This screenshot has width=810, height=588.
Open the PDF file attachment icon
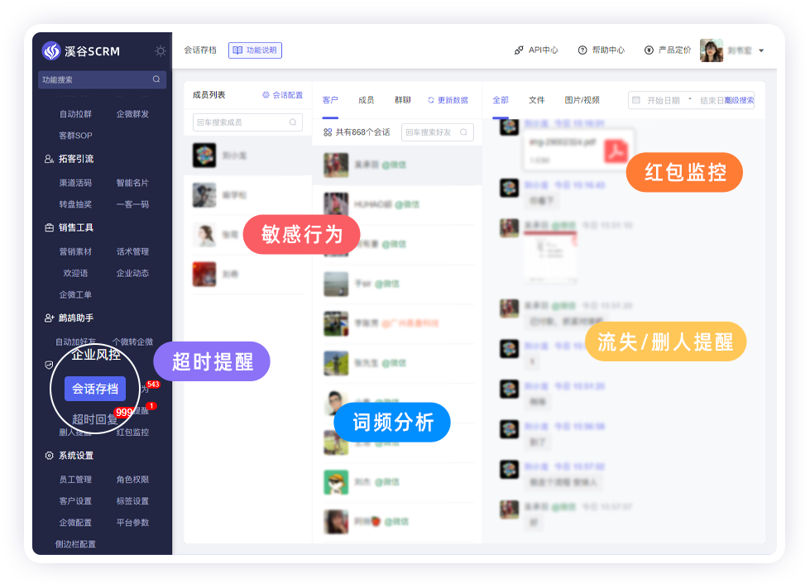pos(616,151)
